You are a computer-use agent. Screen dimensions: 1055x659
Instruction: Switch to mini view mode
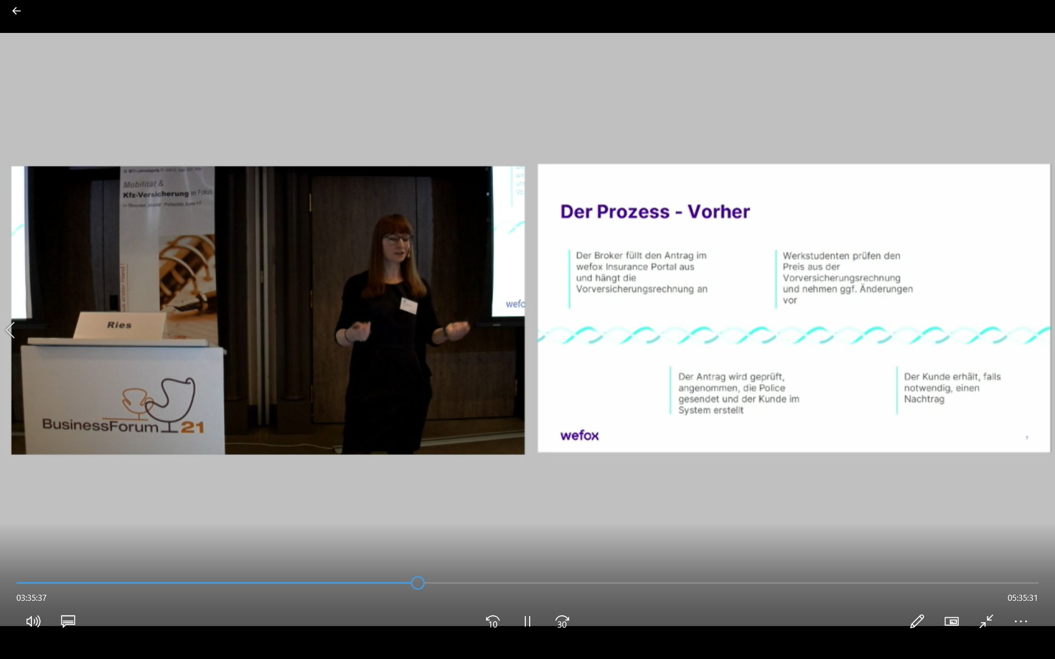tap(952, 621)
